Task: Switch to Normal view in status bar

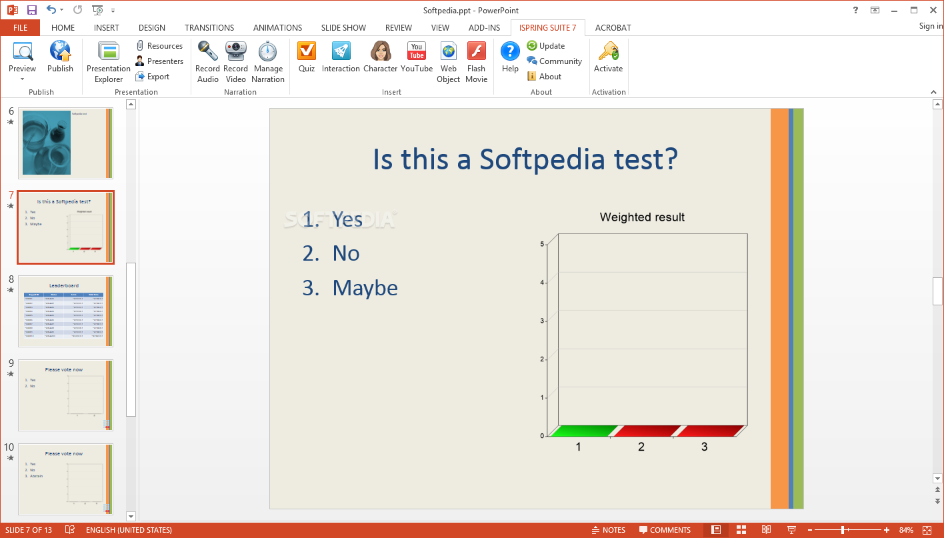Action: point(716,530)
